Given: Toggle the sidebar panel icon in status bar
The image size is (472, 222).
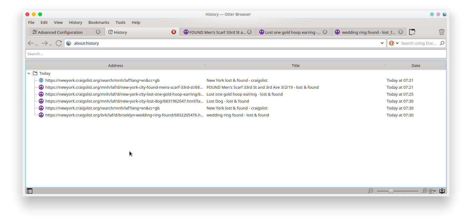Looking at the screenshot, I should pyautogui.click(x=30, y=191).
